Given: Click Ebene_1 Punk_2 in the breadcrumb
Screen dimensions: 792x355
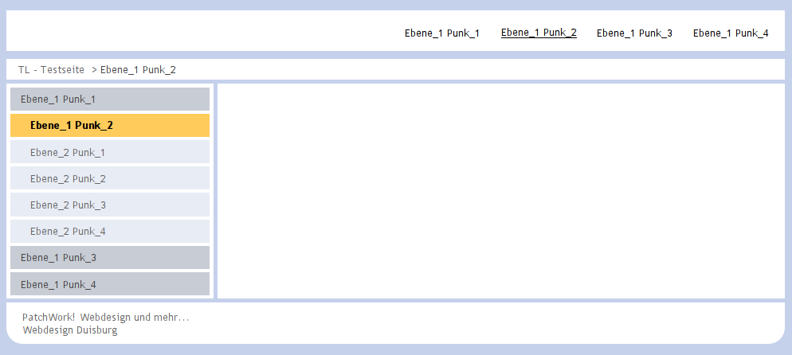Looking at the screenshot, I should point(138,70).
